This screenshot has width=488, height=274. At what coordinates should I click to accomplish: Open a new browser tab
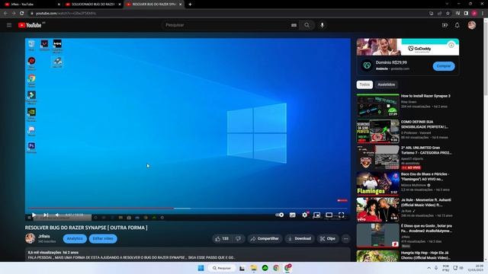coord(190,5)
